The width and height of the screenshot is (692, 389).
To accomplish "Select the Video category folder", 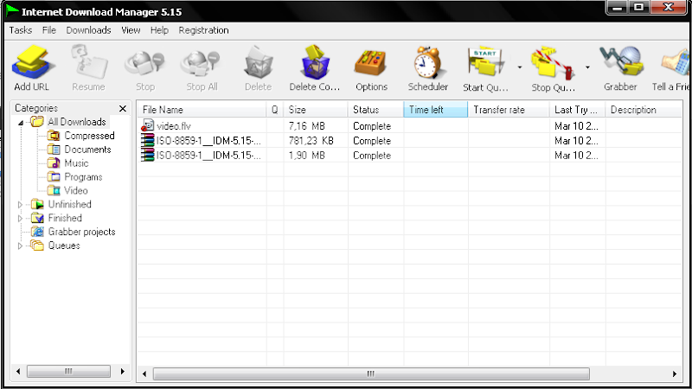I will tap(67, 190).
